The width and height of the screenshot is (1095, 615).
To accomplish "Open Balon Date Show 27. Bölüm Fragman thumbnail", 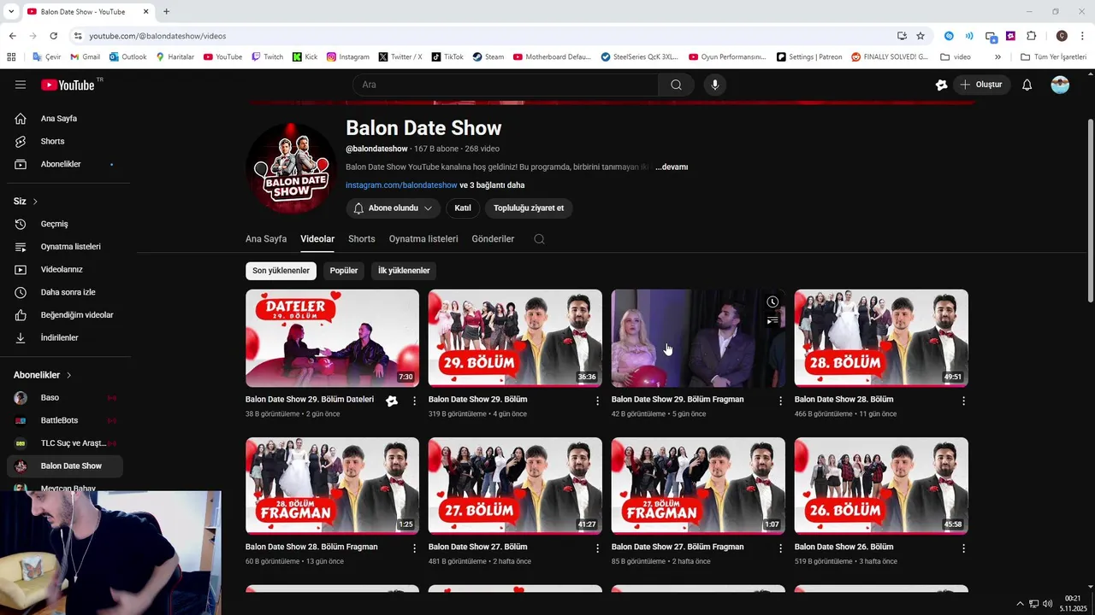I will tap(698, 485).
